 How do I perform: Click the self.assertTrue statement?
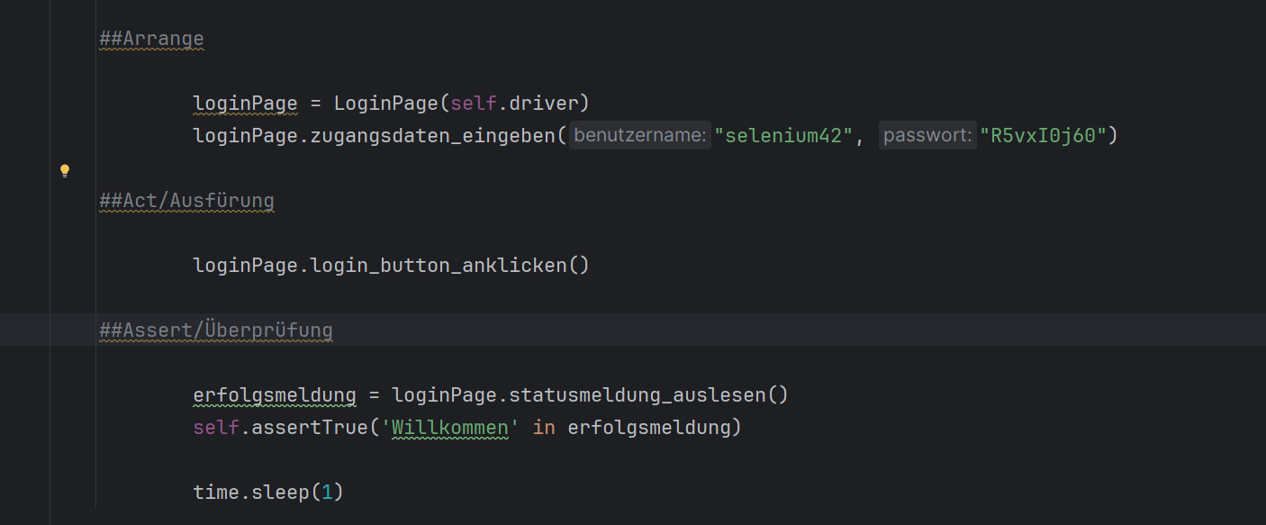click(467, 428)
